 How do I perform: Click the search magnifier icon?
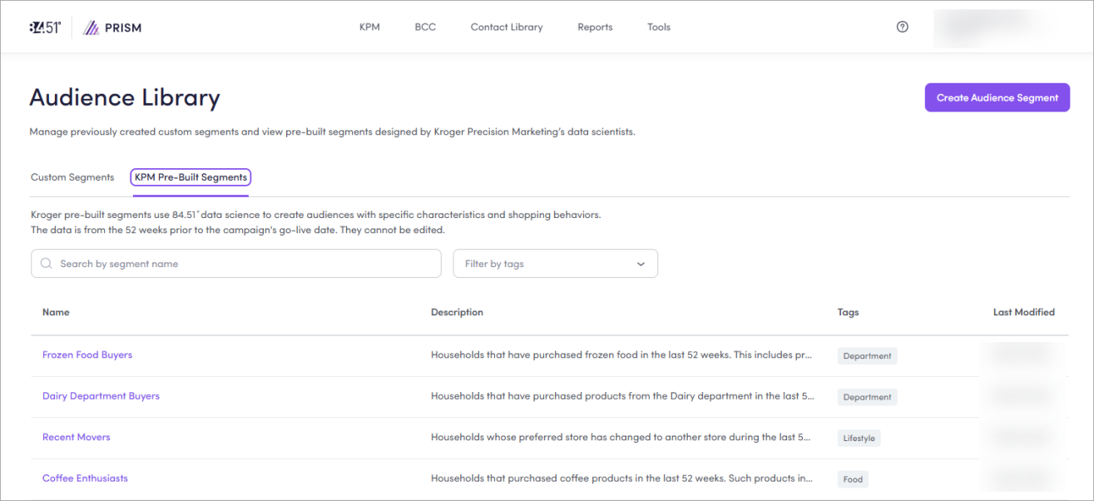pyautogui.click(x=47, y=264)
